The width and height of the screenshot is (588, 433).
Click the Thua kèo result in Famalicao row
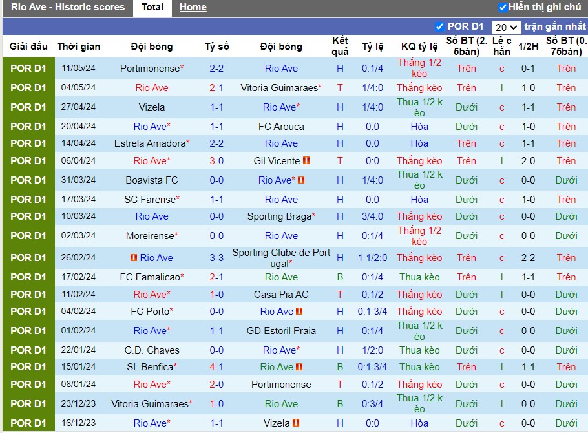pyautogui.click(x=419, y=277)
